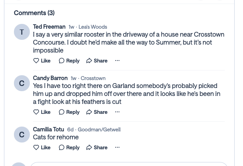Expand the ellipsis menu on Camilia Totu's comment
This screenshot has width=243, height=166.
(117, 147)
